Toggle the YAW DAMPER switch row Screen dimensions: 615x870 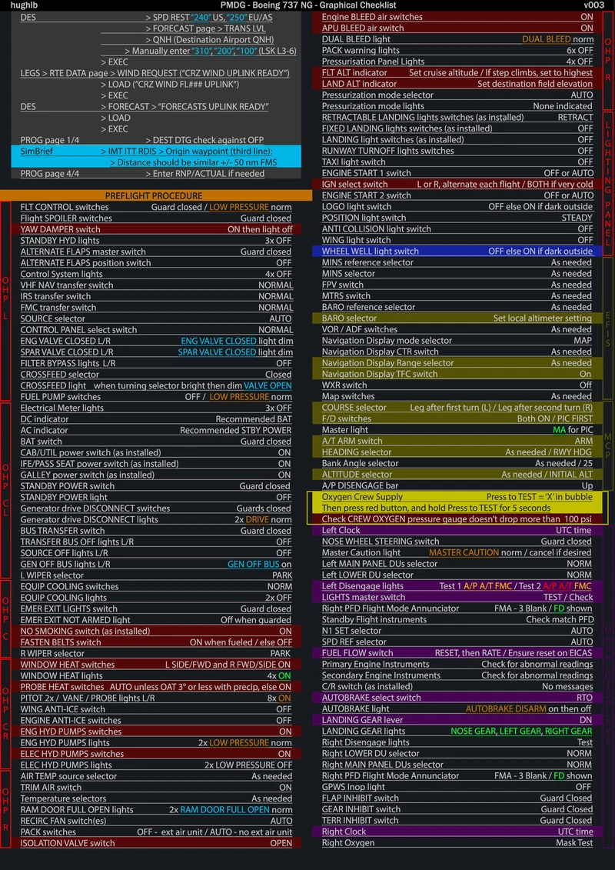point(154,229)
